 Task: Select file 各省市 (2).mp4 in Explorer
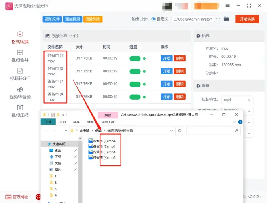pos(102,146)
